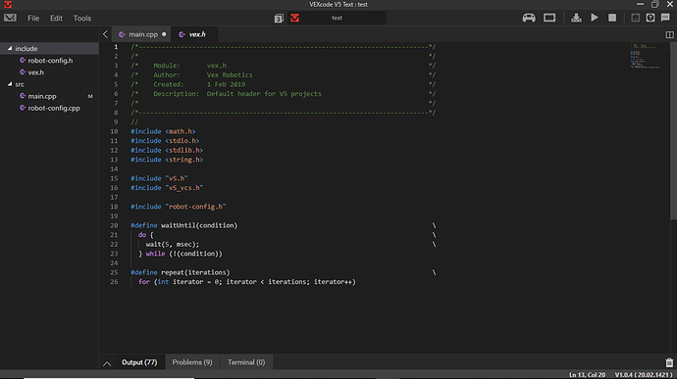Click '#include <string.h>' code line

tap(167, 160)
